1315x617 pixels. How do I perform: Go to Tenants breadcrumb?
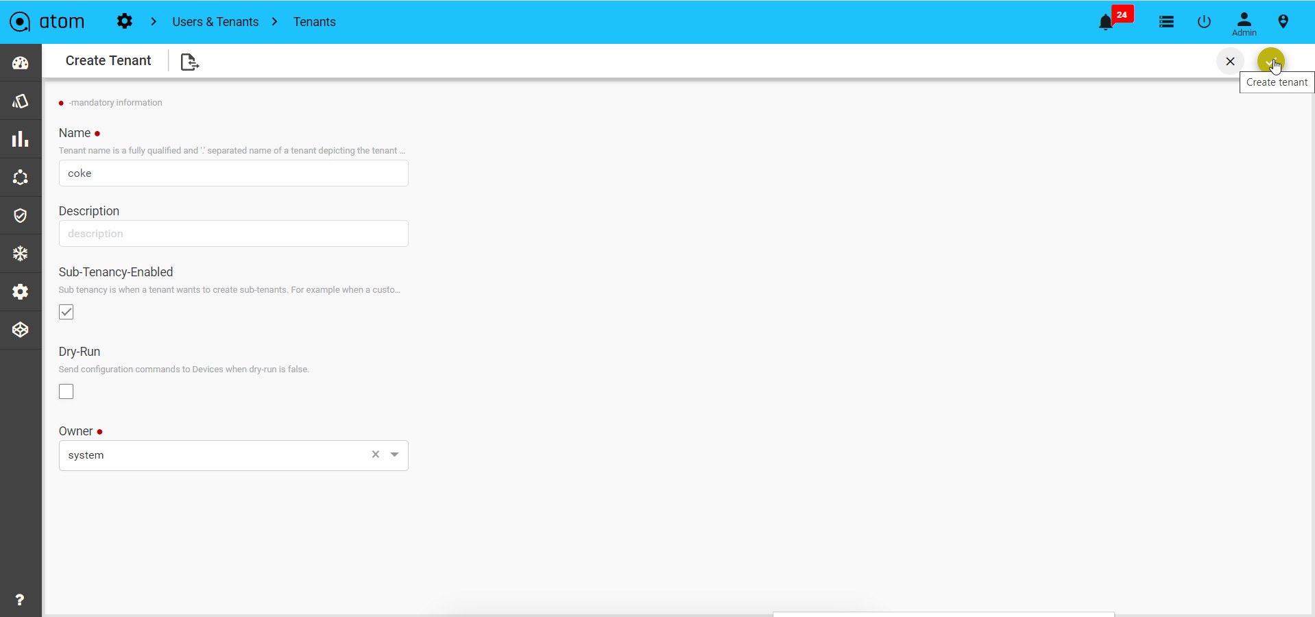click(x=315, y=22)
